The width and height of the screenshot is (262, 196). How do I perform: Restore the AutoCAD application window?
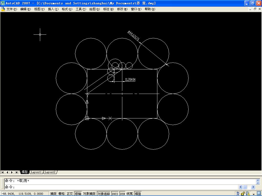(253, 3)
